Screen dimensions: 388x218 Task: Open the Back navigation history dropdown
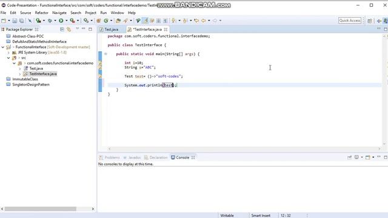[209, 21]
